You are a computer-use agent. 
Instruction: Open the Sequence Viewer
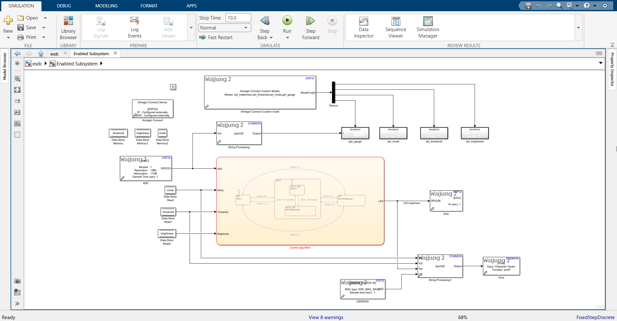(396, 28)
